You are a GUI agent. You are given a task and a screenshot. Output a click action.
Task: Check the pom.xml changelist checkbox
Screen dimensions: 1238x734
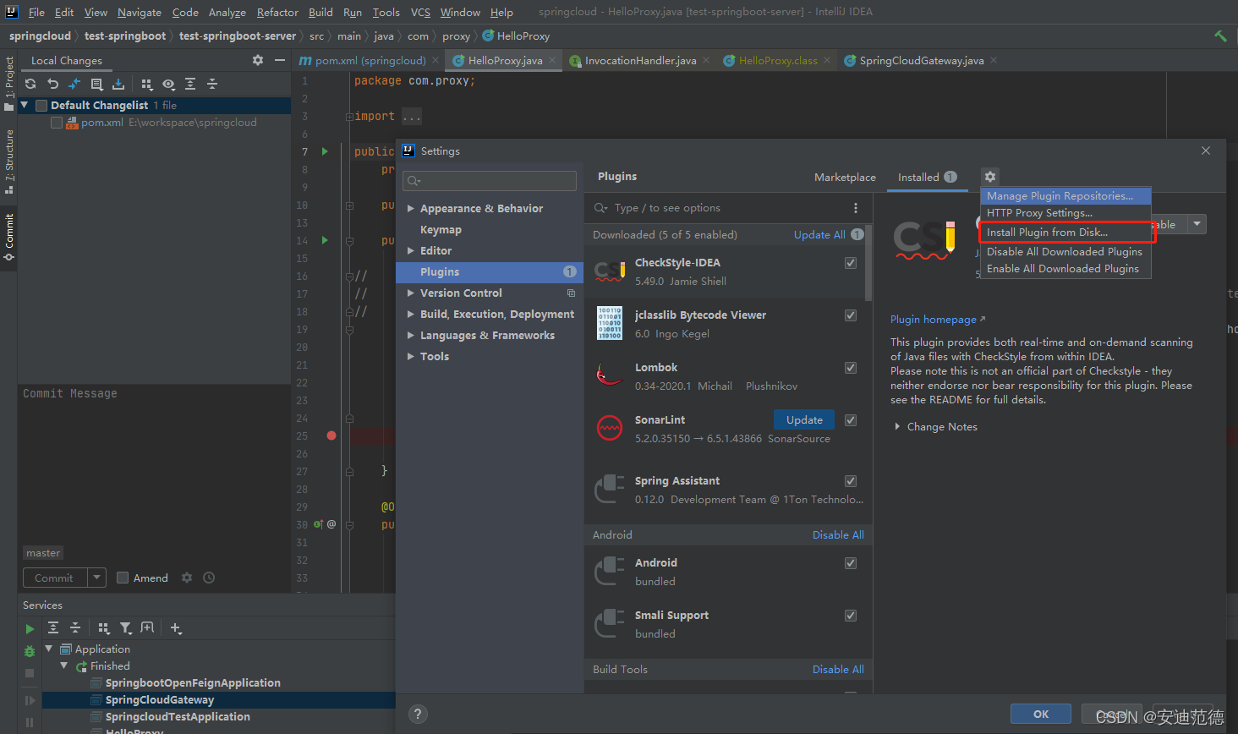coord(56,122)
